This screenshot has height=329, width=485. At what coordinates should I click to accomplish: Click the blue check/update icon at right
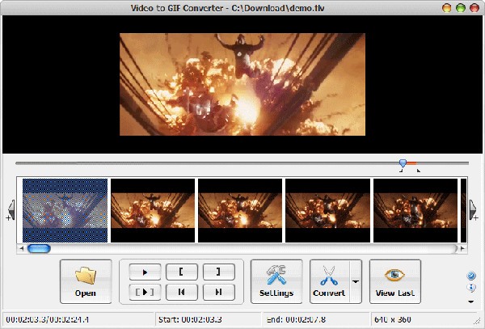[471, 276]
